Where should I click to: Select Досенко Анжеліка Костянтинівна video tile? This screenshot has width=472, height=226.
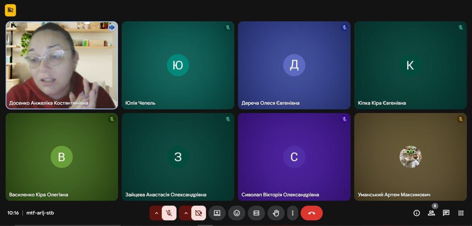(62, 65)
